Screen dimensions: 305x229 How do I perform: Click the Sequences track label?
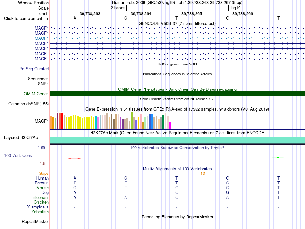tap(38, 79)
